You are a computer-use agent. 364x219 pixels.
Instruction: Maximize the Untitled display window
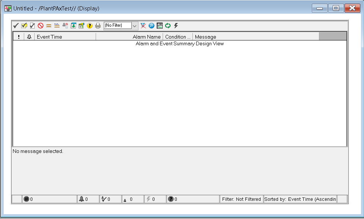pyautogui.click(x=336, y=8)
